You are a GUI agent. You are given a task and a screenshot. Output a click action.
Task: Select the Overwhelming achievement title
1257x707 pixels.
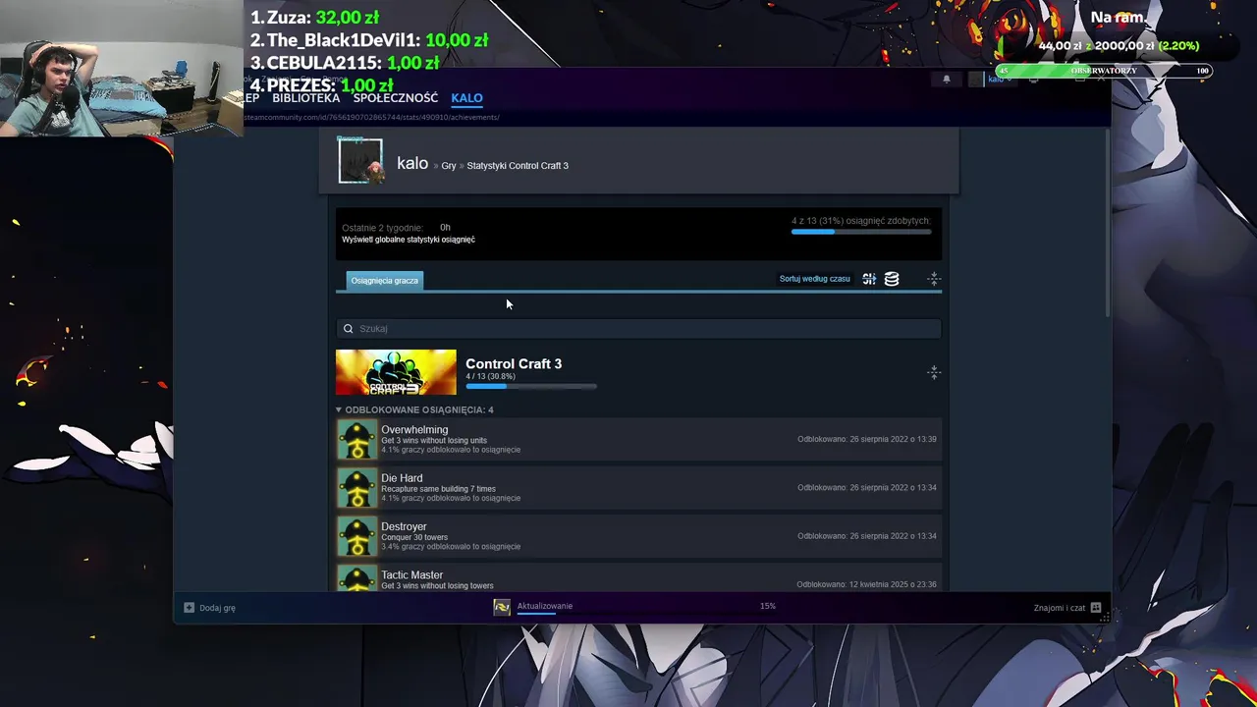point(414,430)
